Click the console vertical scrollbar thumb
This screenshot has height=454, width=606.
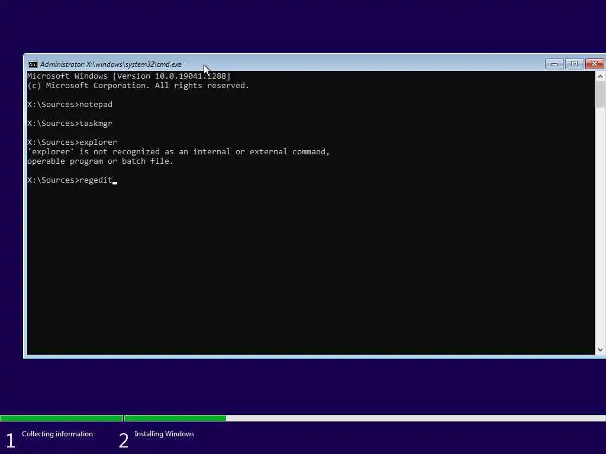(x=600, y=95)
